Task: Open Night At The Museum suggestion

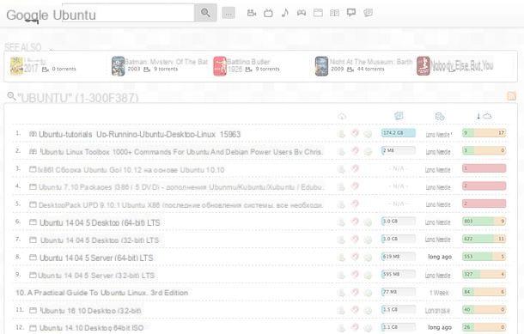Action: tap(363, 66)
